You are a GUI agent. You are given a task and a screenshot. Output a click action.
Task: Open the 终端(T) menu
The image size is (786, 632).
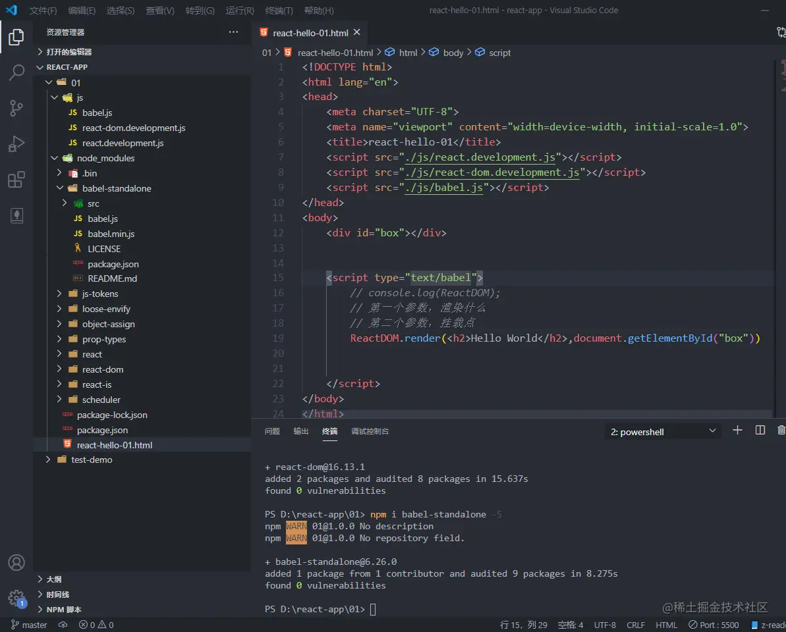point(279,11)
